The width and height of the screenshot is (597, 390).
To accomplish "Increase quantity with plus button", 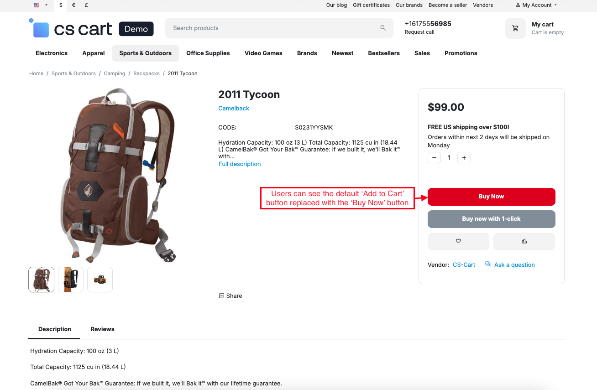I will pyautogui.click(x=464, y=158).
